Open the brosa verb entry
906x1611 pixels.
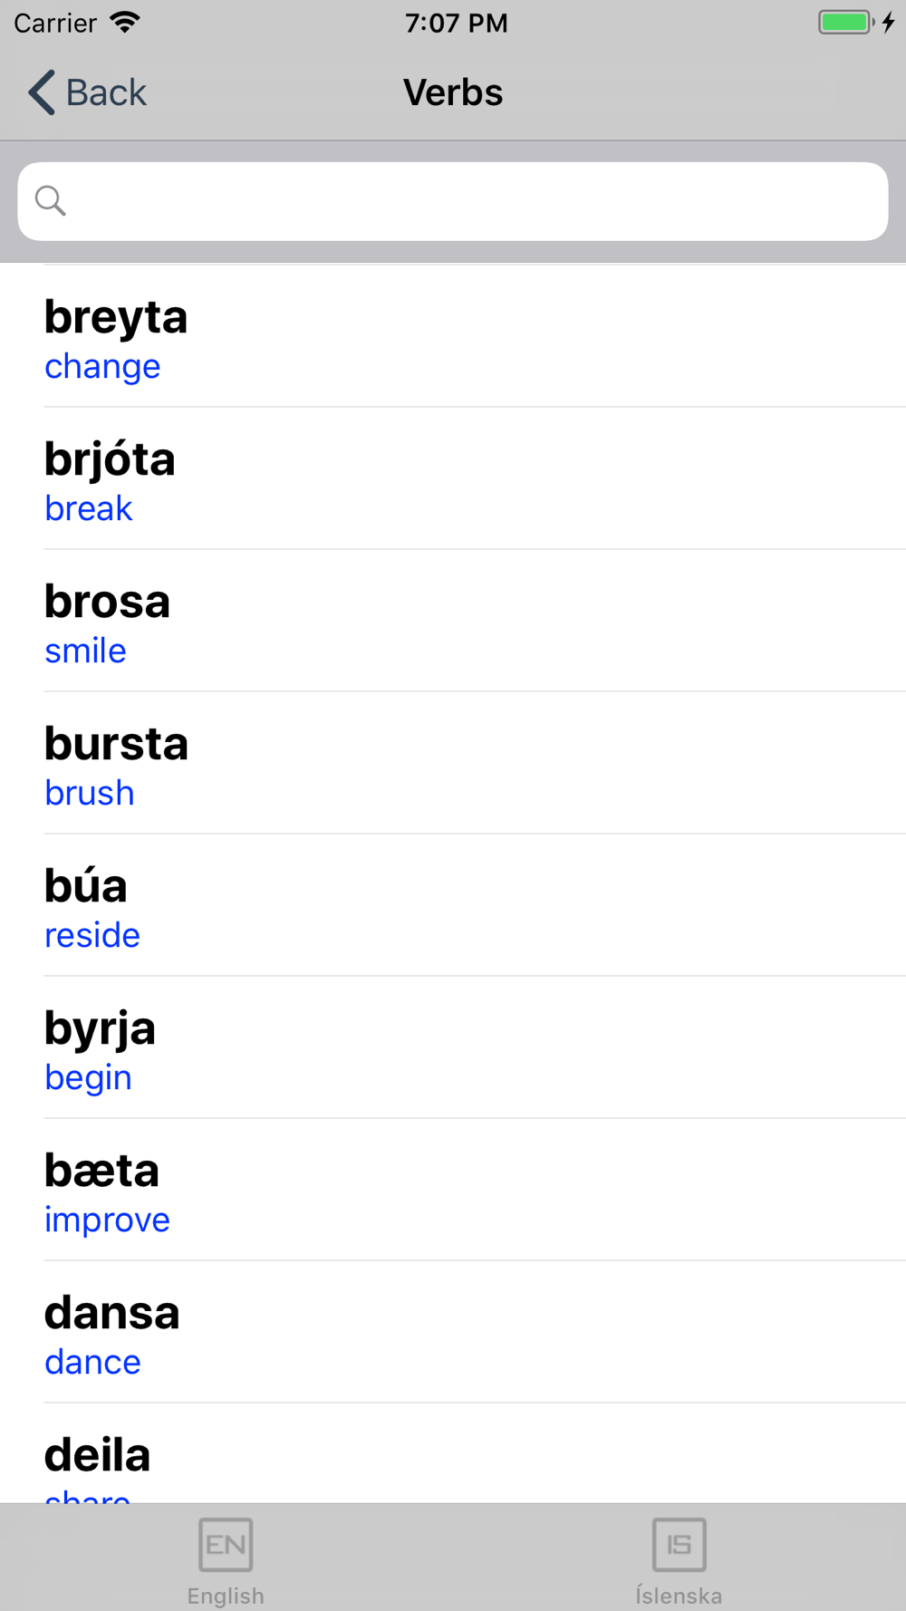pyautogui.click(x=453, y=622)
